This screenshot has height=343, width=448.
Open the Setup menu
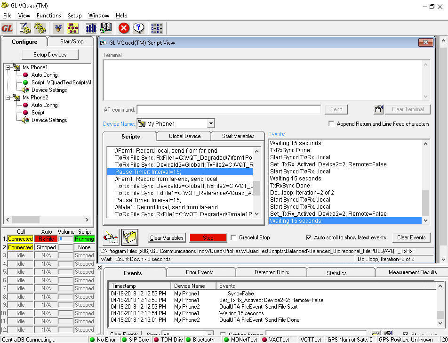click(x=74, y=16)
